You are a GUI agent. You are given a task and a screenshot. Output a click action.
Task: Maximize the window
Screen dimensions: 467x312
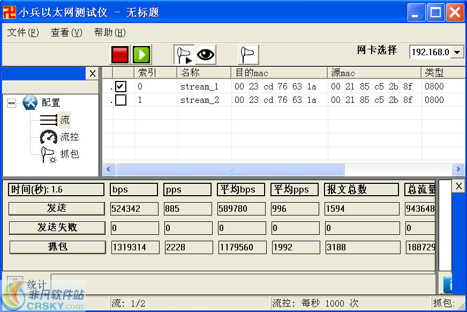click(435, 12)
